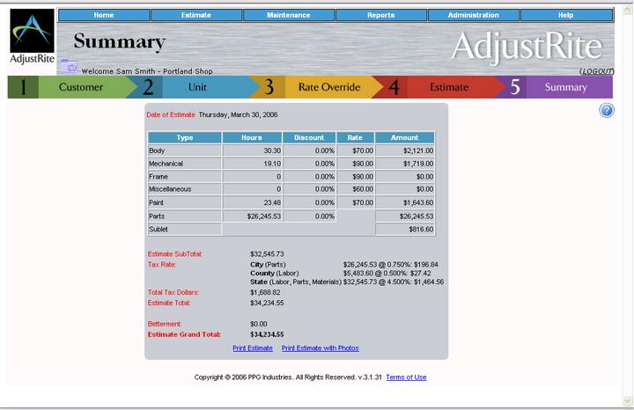
Task: Click the Body hours value 30.30
Action: point(272,150)
